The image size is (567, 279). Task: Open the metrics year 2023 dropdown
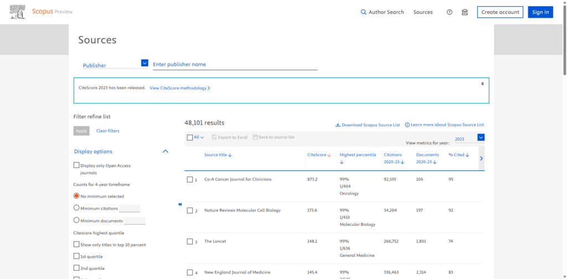click(x=481, y=137)
